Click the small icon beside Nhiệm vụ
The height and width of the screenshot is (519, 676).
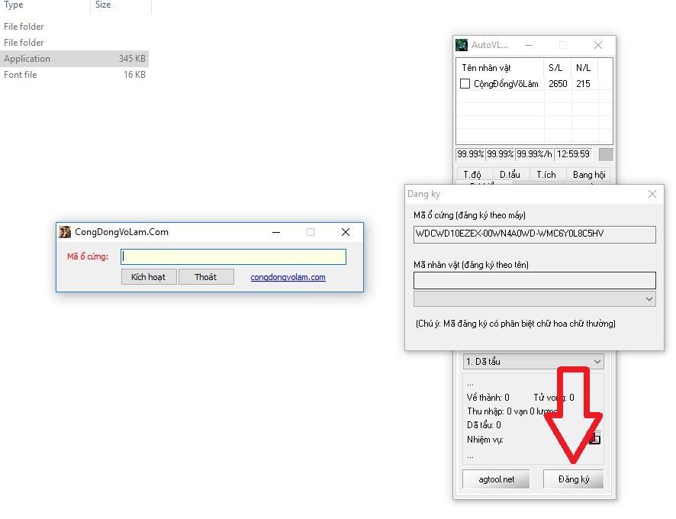[x=594, y=438]
